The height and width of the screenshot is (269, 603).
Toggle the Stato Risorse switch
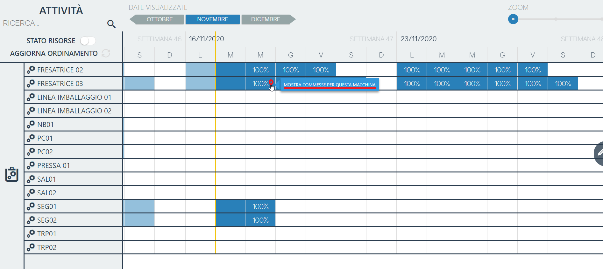coord(88,41)
